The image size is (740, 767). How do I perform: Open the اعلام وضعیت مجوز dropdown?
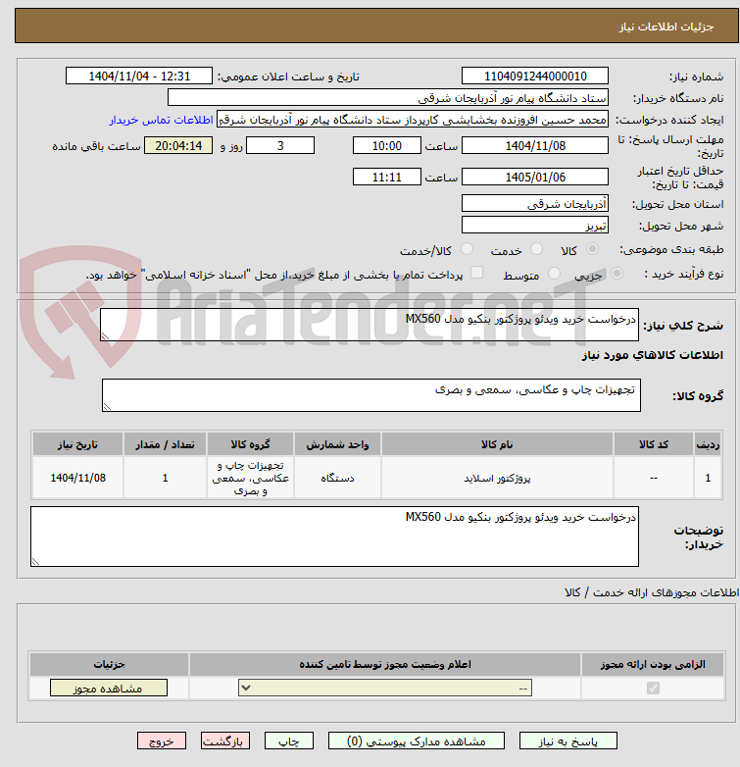click(x=385, y=688)
